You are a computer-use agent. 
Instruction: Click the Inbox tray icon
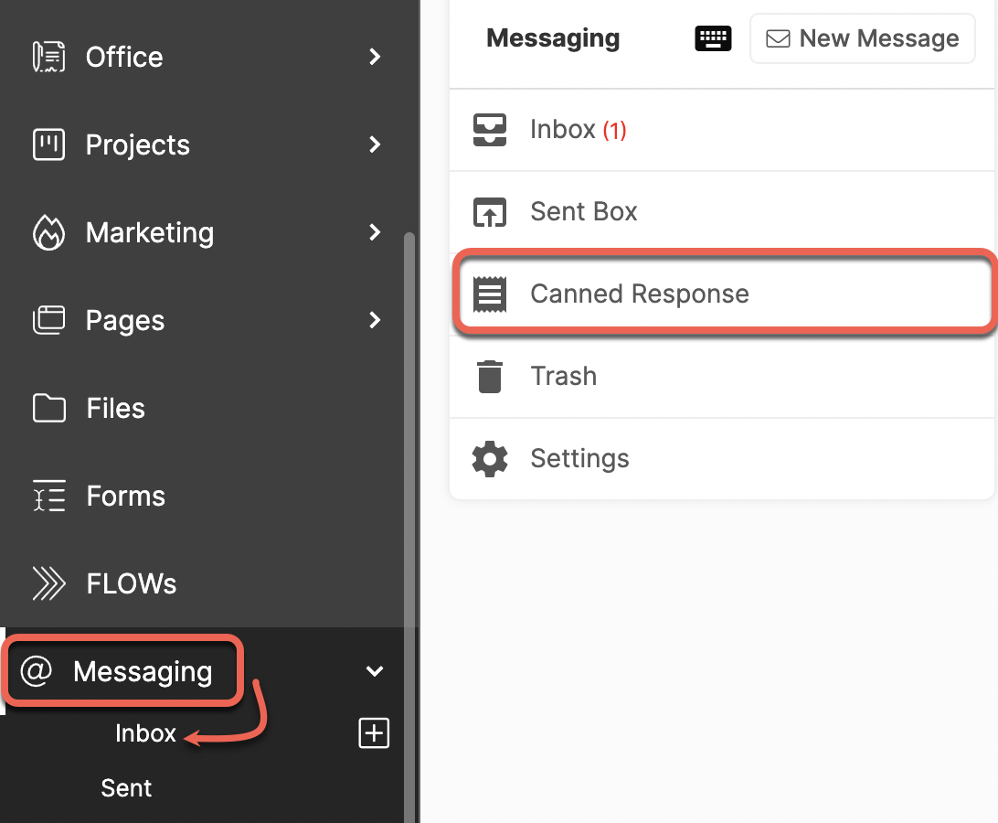490,129
